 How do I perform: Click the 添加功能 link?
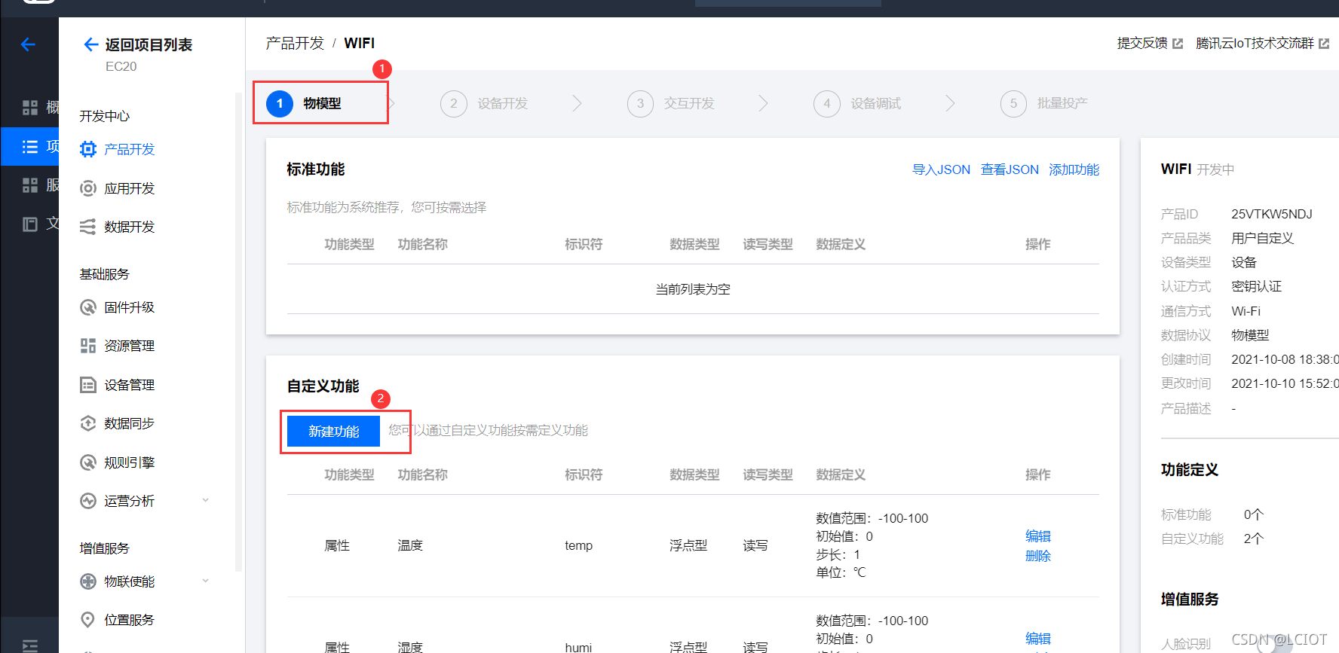tap(1074, 169)
